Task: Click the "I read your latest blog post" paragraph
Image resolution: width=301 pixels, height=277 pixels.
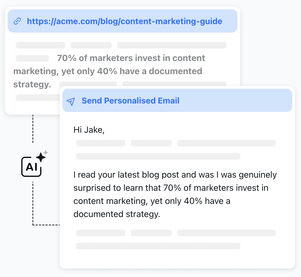Action: pos(175,194)
